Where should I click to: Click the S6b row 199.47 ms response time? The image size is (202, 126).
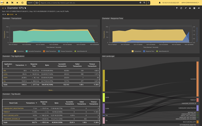(35, 70)
